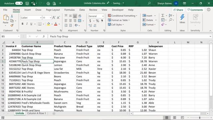Screen dimensions: 213x120
Task: Click the Quick Print icon
Action: 48,3
